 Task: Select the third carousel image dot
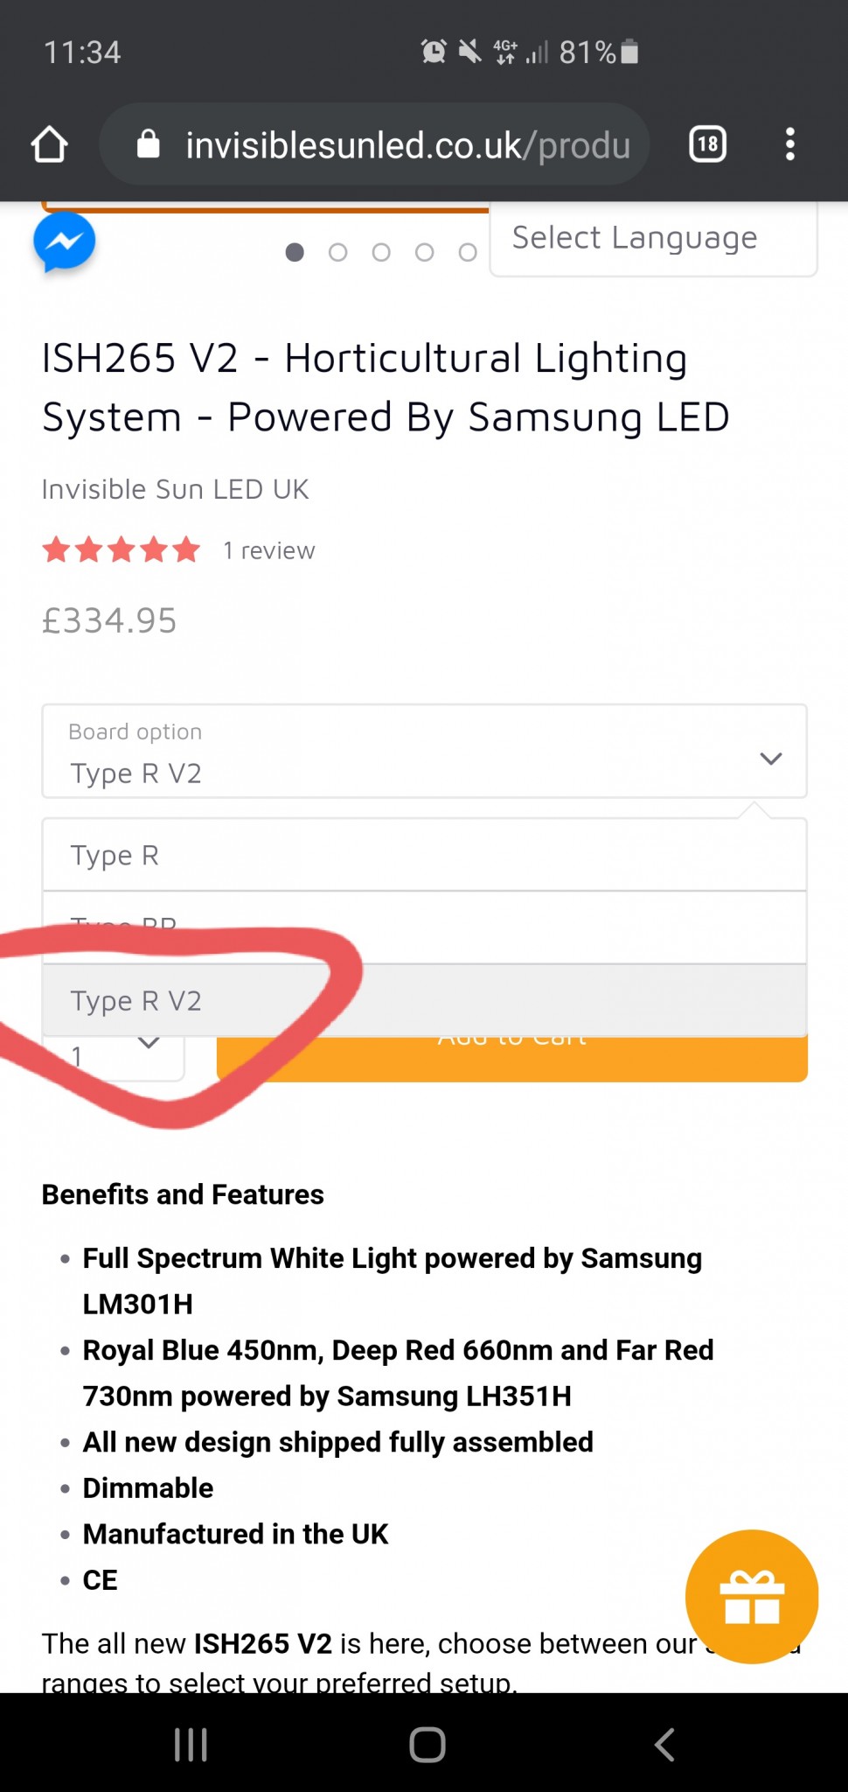[381, 253]
